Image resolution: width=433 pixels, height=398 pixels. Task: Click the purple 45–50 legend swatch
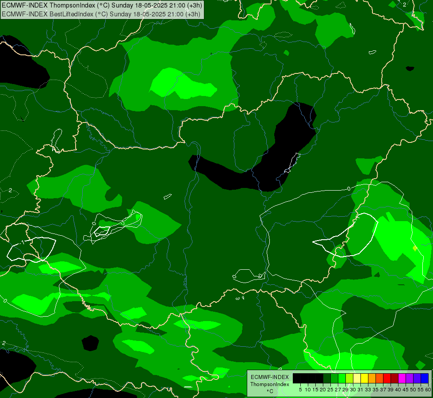pos(410,378)
